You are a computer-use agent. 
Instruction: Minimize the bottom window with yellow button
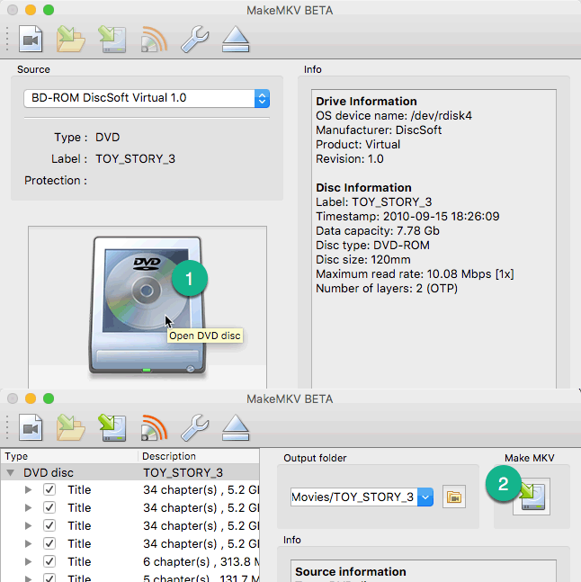[x=31, y=398]
